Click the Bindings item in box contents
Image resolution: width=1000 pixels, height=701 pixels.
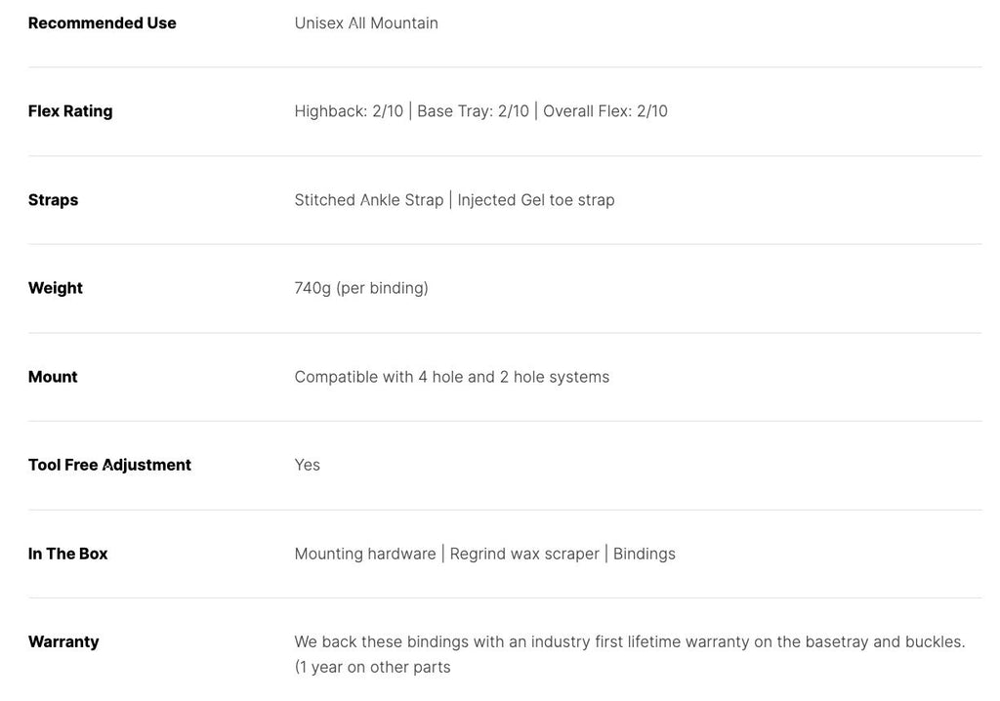click(645, 553)
